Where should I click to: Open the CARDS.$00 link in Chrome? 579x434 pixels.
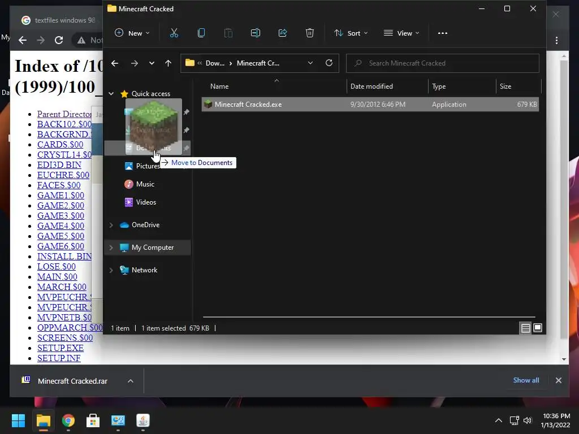click(60, 145)
